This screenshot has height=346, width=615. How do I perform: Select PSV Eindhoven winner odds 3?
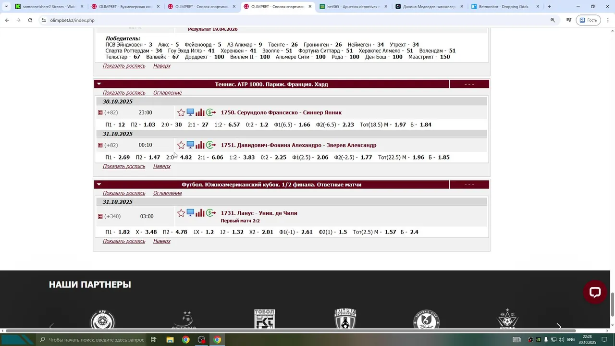click(150, 45)
